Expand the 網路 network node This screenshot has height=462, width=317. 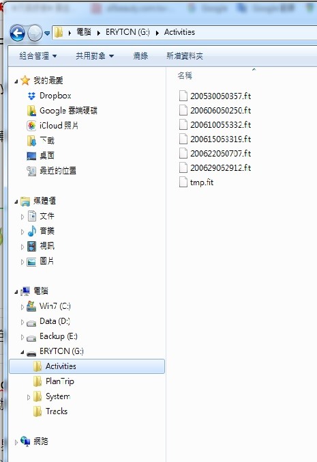click(16, 442)
